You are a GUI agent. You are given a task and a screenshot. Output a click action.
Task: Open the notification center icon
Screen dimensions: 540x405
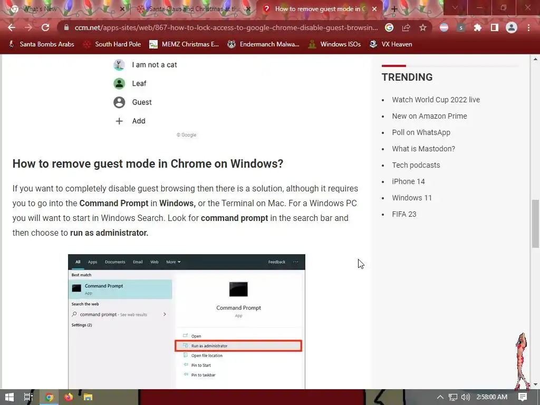523,397
